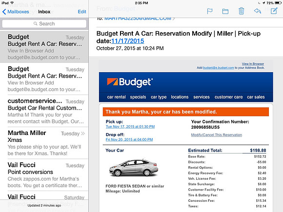Tap the Customer Facility Fee $10.00 value
The width and height of the screenshot is (283, 212).
261,190
